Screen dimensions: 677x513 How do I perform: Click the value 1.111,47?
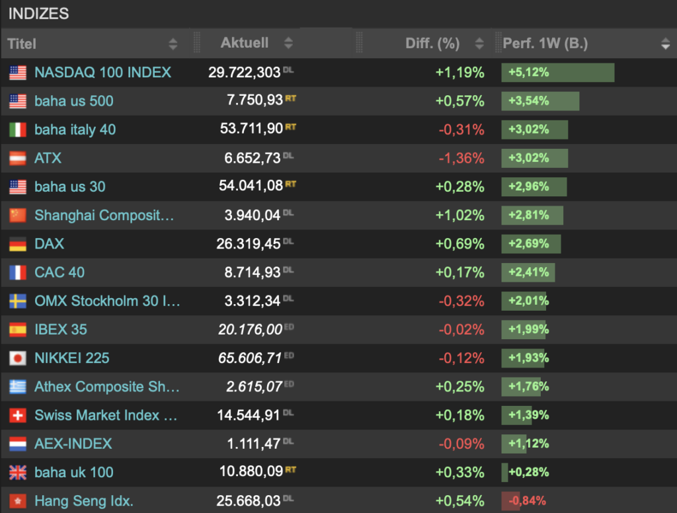[254, 444]
